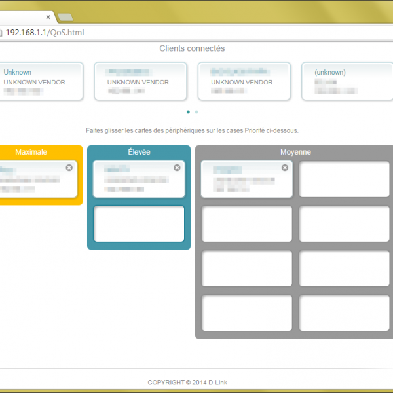The image size is (393, 393).
Task: Click the Moyenne priority header
Action: tap(295, 152)
